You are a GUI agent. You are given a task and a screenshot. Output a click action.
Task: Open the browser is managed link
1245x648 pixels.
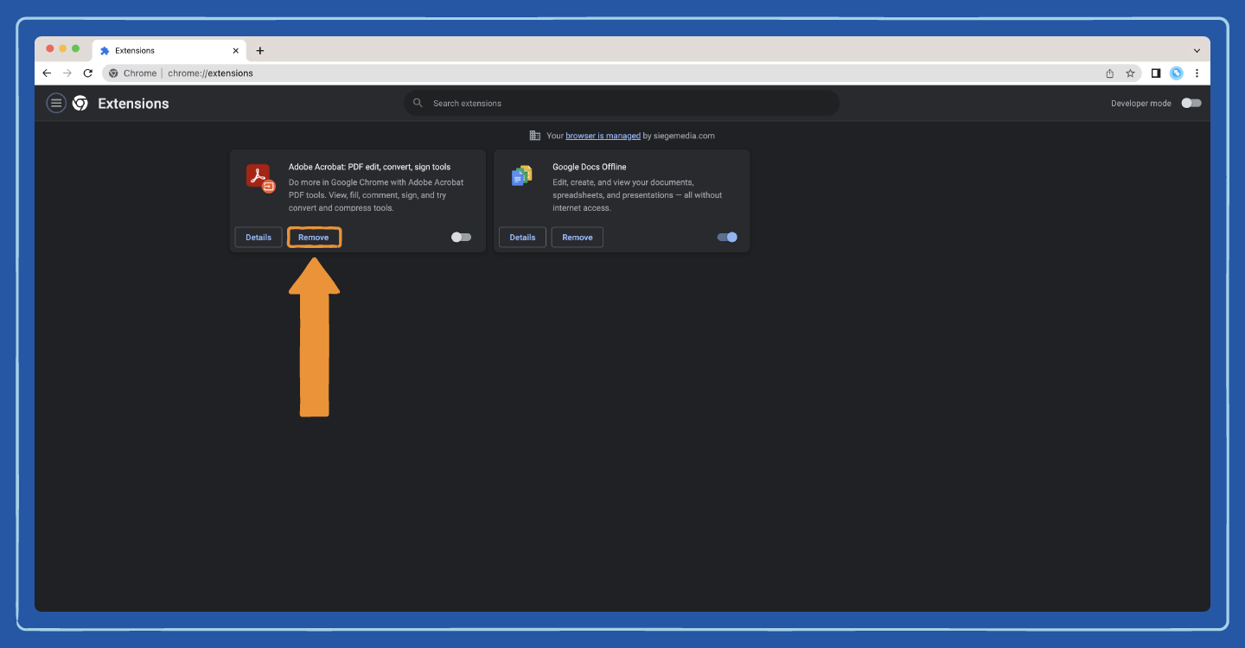[x=603, y=136]
